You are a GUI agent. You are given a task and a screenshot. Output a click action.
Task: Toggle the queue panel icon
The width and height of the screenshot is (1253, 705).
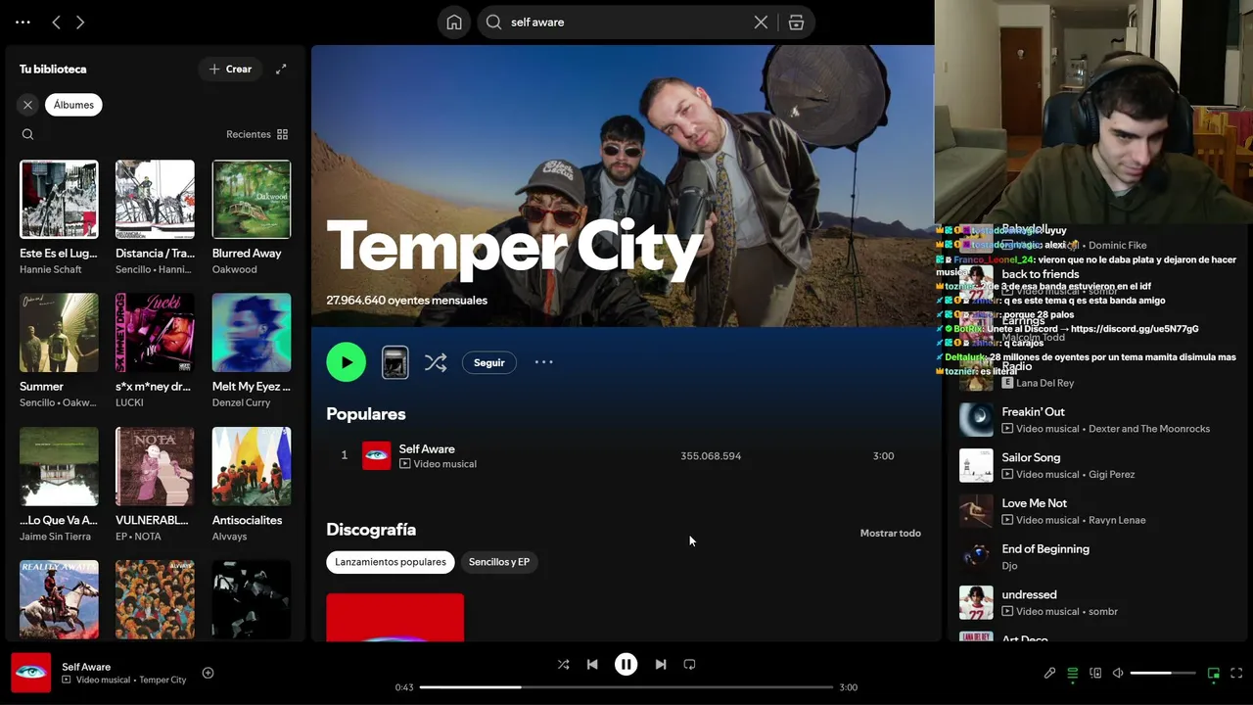pos(1073,673)
